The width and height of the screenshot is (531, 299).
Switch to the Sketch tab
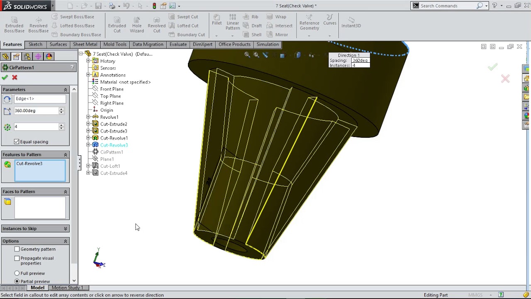pos(35,44)
